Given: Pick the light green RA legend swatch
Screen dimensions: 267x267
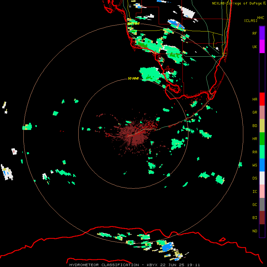Looking at the screenshot, I should click(x=262, y=152).
